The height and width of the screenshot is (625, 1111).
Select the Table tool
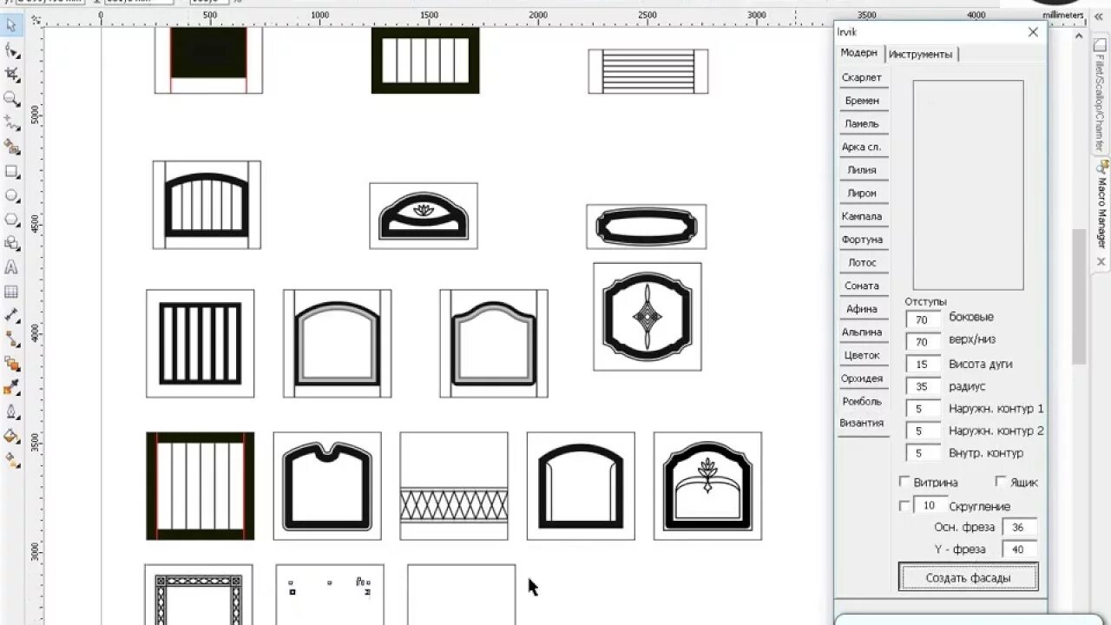coord(11,292)
